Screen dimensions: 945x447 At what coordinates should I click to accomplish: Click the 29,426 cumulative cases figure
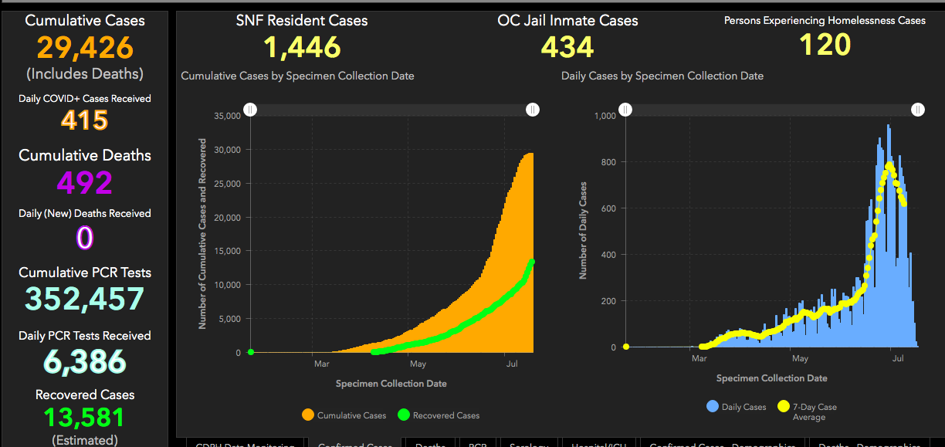click(84, 48)
